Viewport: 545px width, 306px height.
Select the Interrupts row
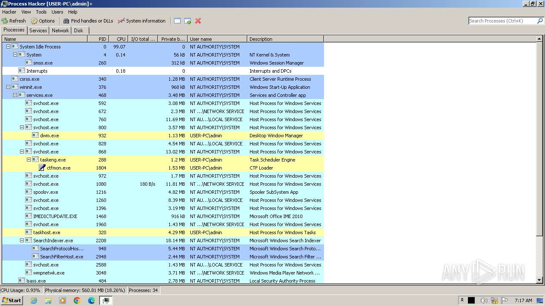tap(163, 71)
